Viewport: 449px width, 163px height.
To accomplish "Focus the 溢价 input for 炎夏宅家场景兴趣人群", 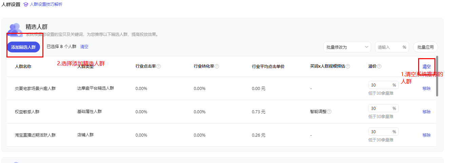I will pos(380,85).
